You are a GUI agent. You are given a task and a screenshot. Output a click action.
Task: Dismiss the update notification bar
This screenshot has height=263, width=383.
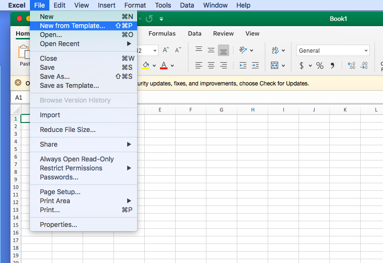click(x=18, y=83)
